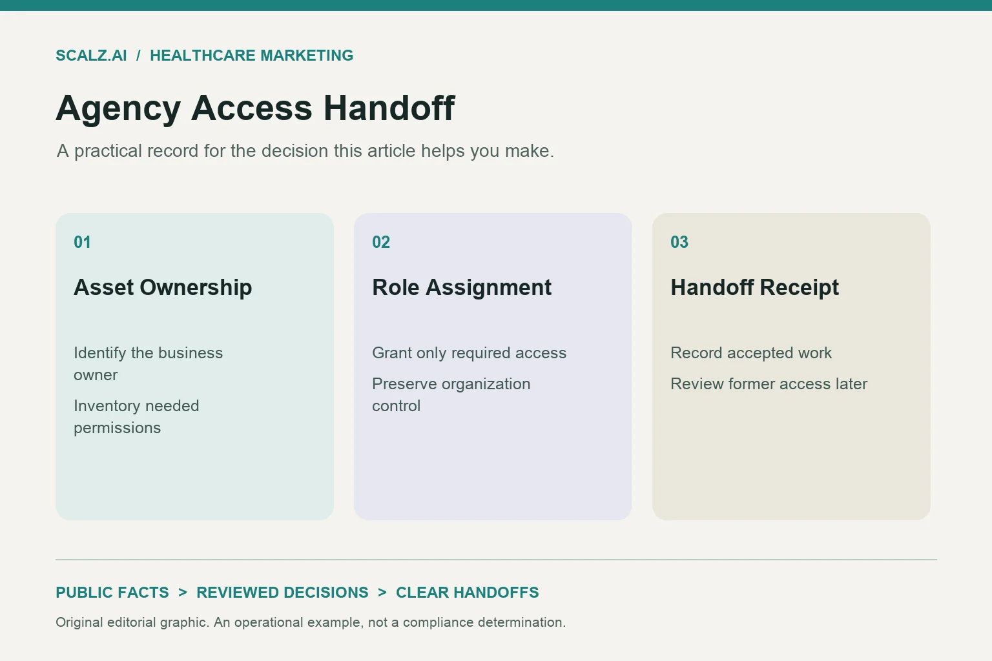Click 'Grant only required access' text
The height and width of the screenshot is (661, 992).
(x=469, y=353)
